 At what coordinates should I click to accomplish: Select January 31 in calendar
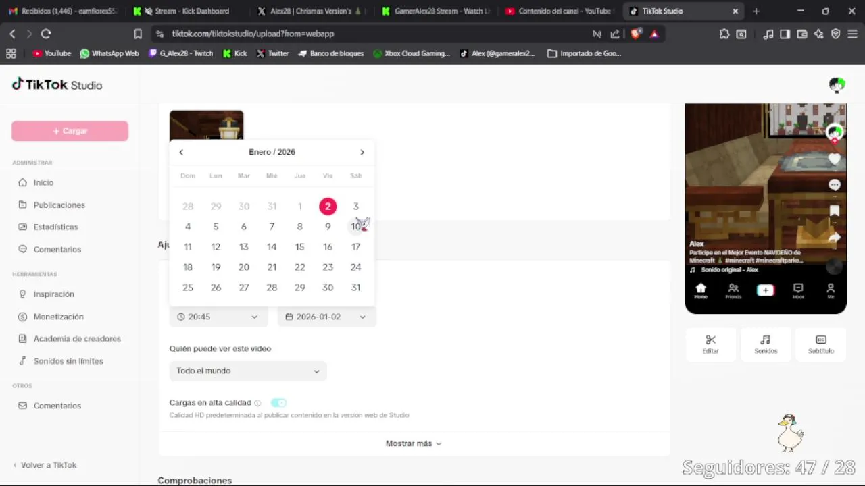(x=355, y=288)
